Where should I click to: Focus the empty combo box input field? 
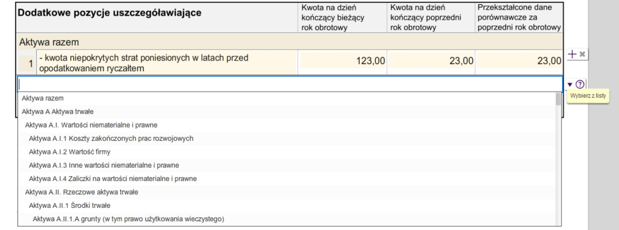pos(290,84)
